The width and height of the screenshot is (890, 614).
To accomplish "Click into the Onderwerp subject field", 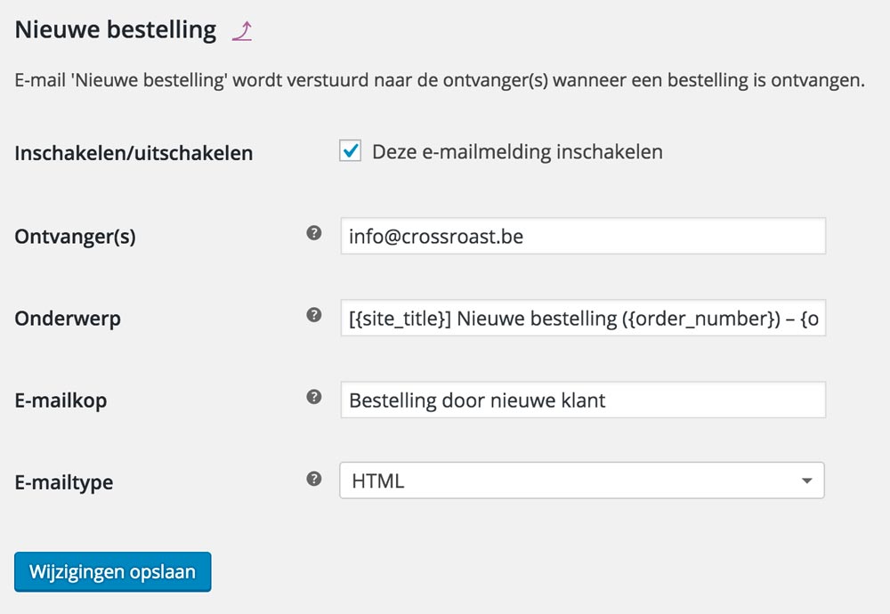I will [583, 318].
